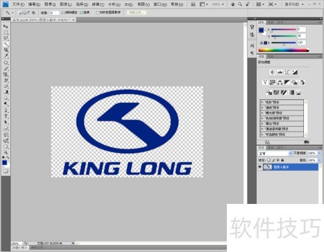Switch to the 蒙版 tab

pyautogui.click(x=271, y=57)
